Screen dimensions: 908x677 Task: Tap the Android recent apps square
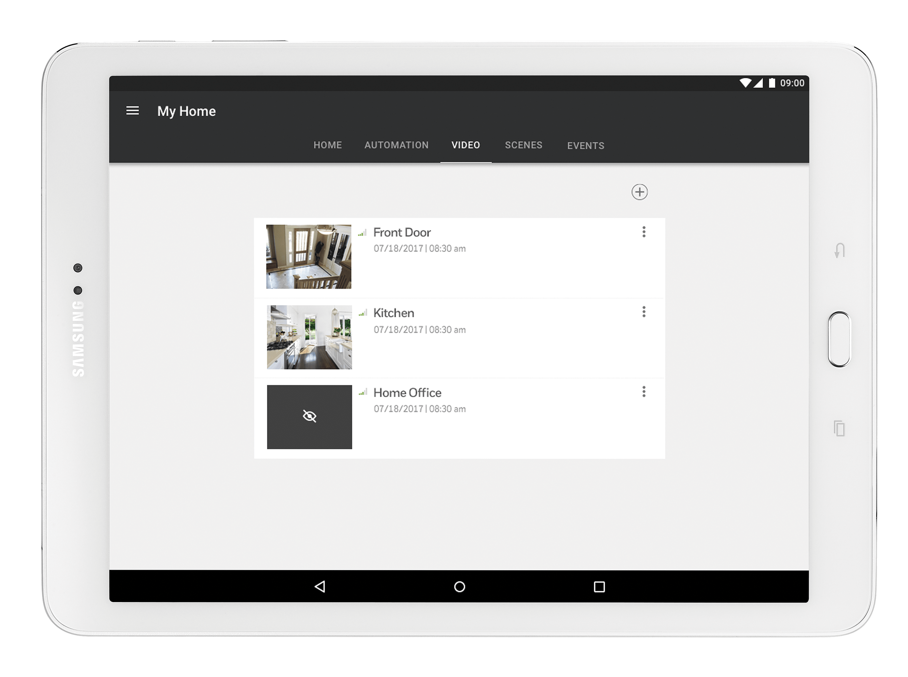coord(599,587)
